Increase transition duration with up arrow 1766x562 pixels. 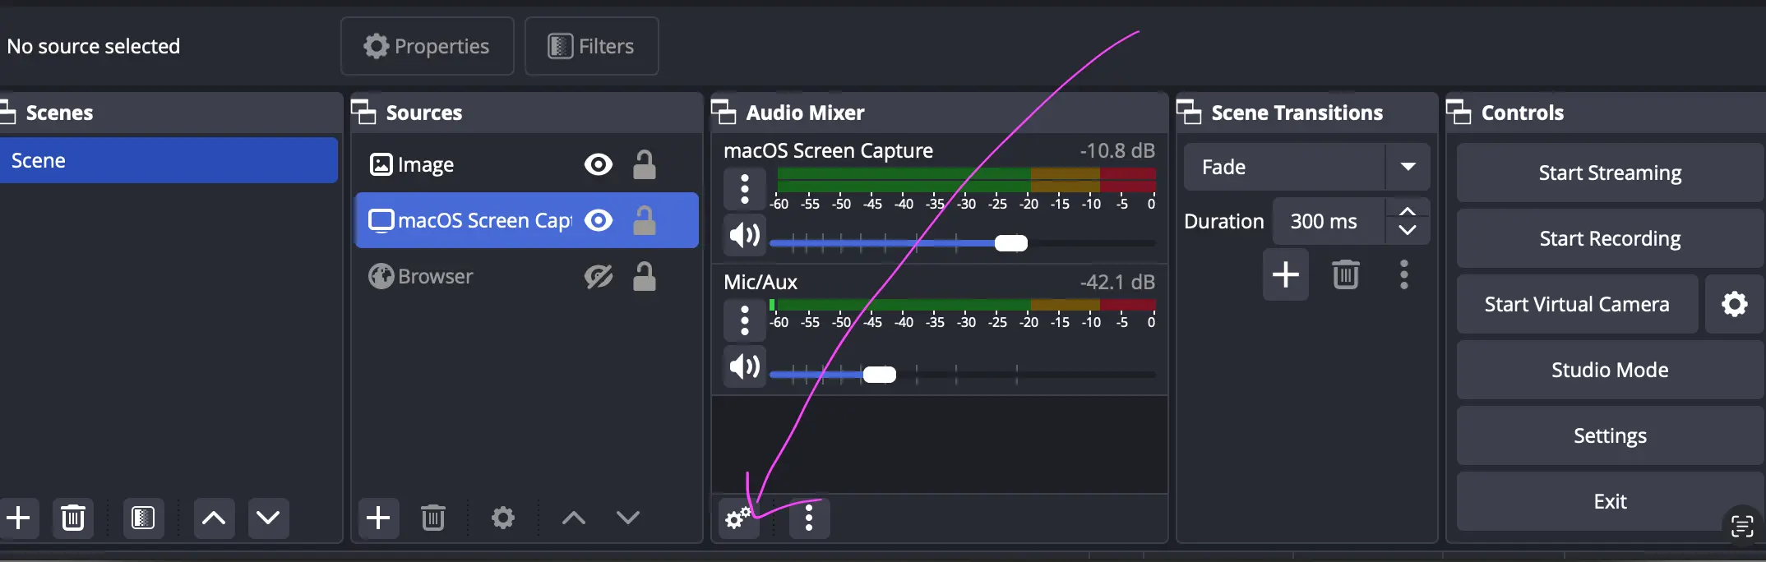(1408, 211)
